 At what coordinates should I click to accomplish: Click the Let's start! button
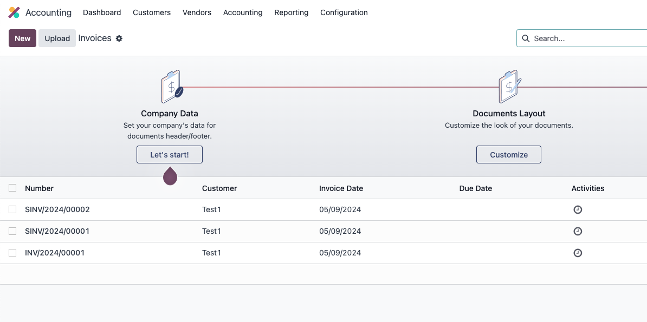pos(170,155)
